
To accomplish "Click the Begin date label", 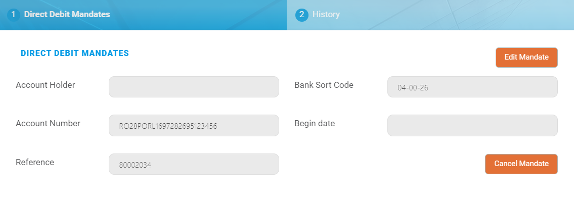I will point(315,123).
